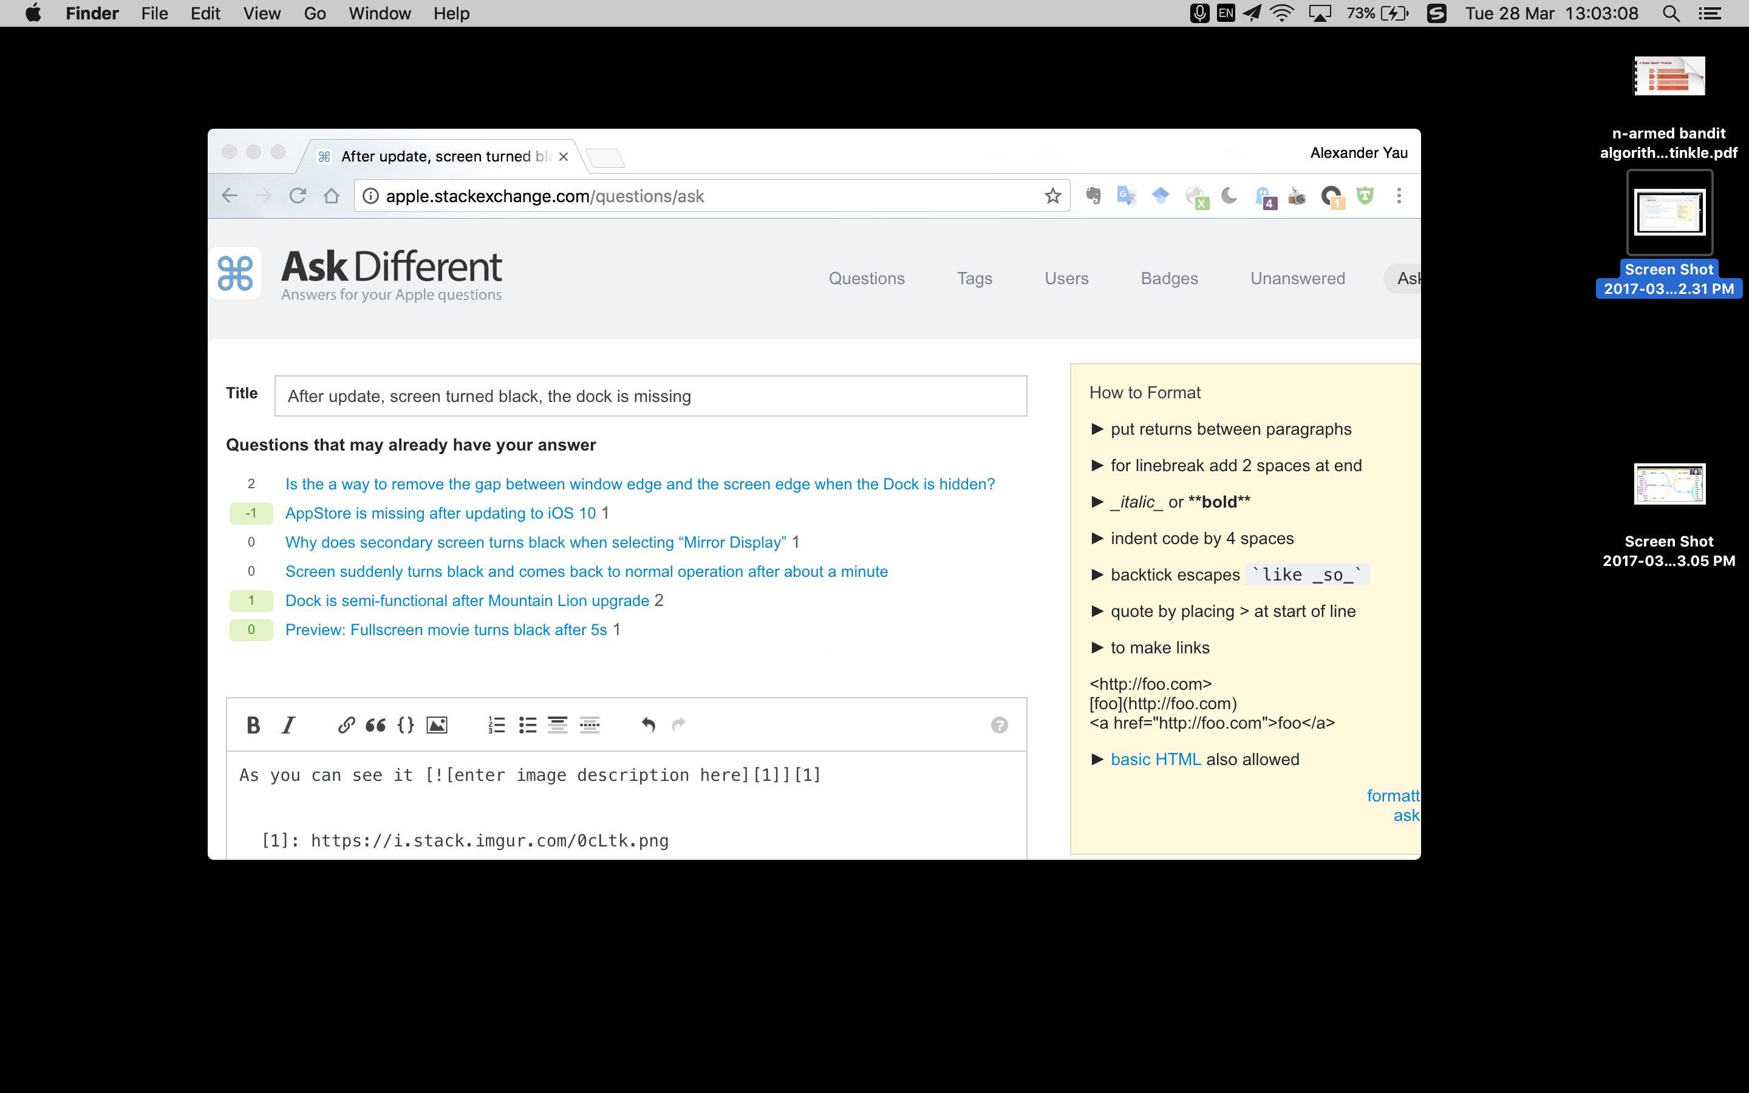Bookmark this page with the star icon
The image size is (1749, 1093).
1053,196
